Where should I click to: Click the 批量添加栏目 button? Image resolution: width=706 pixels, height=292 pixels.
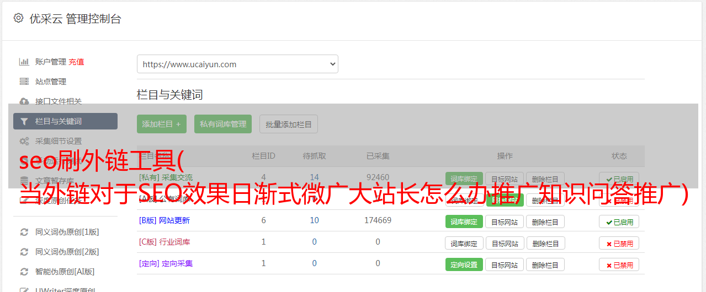[289, 124]
